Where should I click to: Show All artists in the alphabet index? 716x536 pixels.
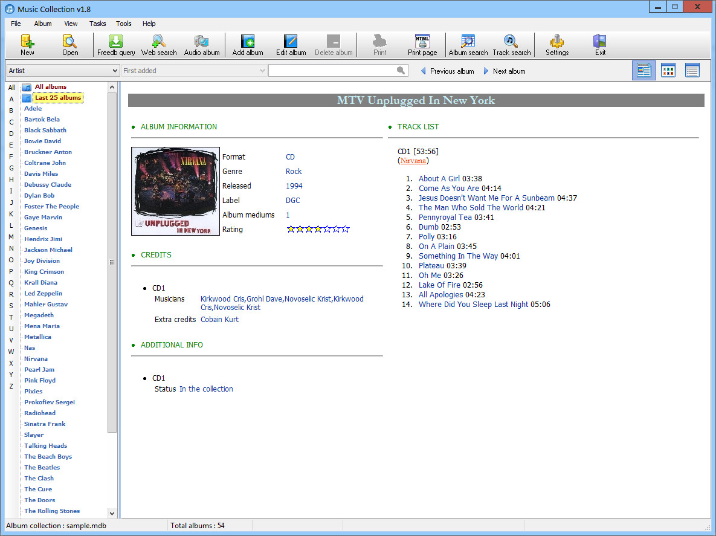pyautogui.click(x=11, y=88)
